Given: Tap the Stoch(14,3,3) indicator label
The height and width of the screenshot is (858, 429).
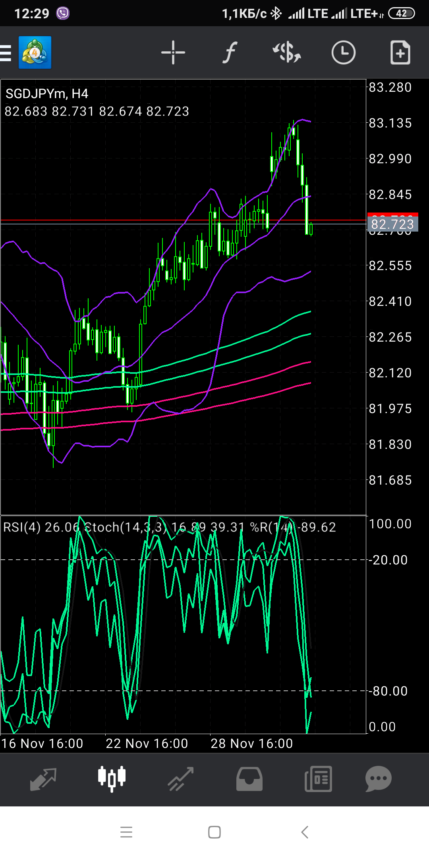Looking at the screenshot, I should coord(164,527).
